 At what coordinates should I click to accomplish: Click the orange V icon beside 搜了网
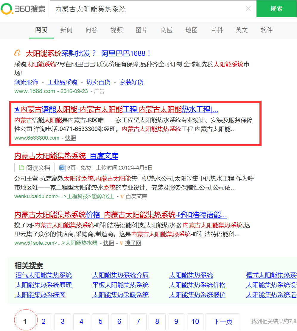pyautogui.click(x=121, y=243)
